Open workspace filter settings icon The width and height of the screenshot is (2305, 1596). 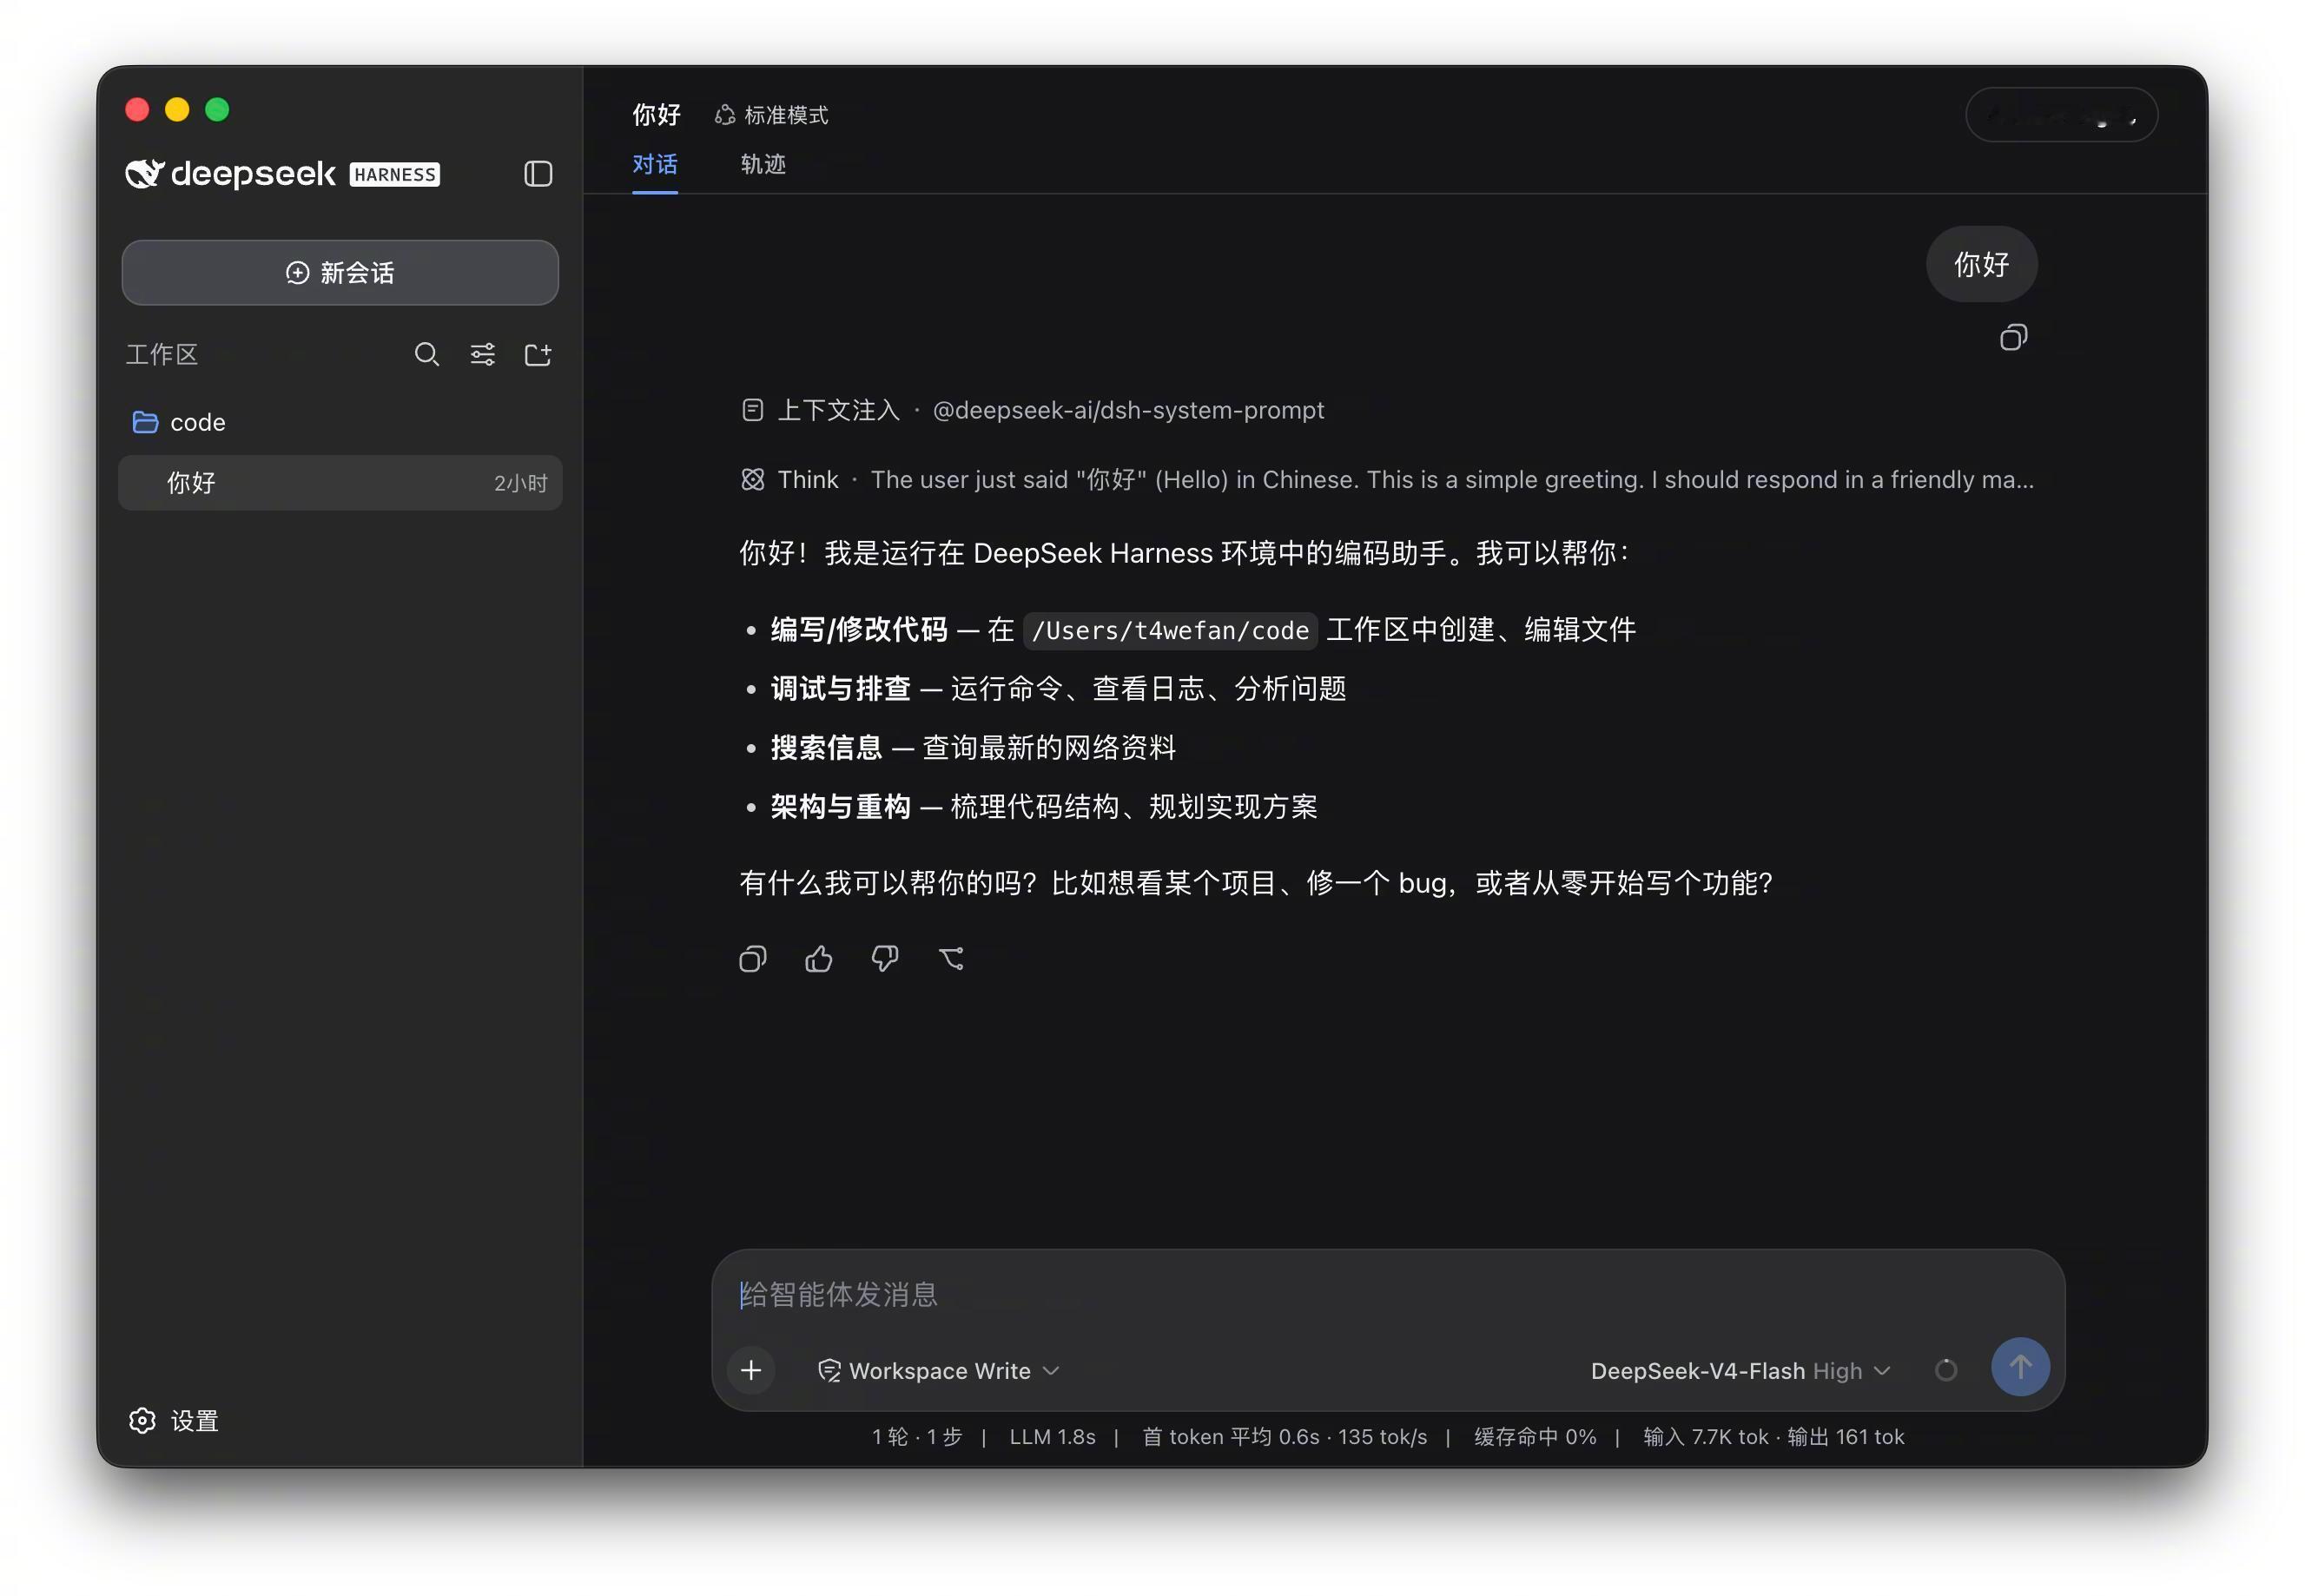pyautogui.click(x=483, y=354)
